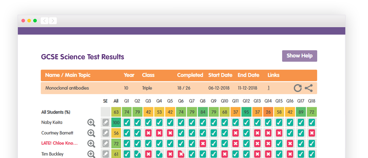Click the Completed column header
This screenshot has width=368, height=158.
190,75
